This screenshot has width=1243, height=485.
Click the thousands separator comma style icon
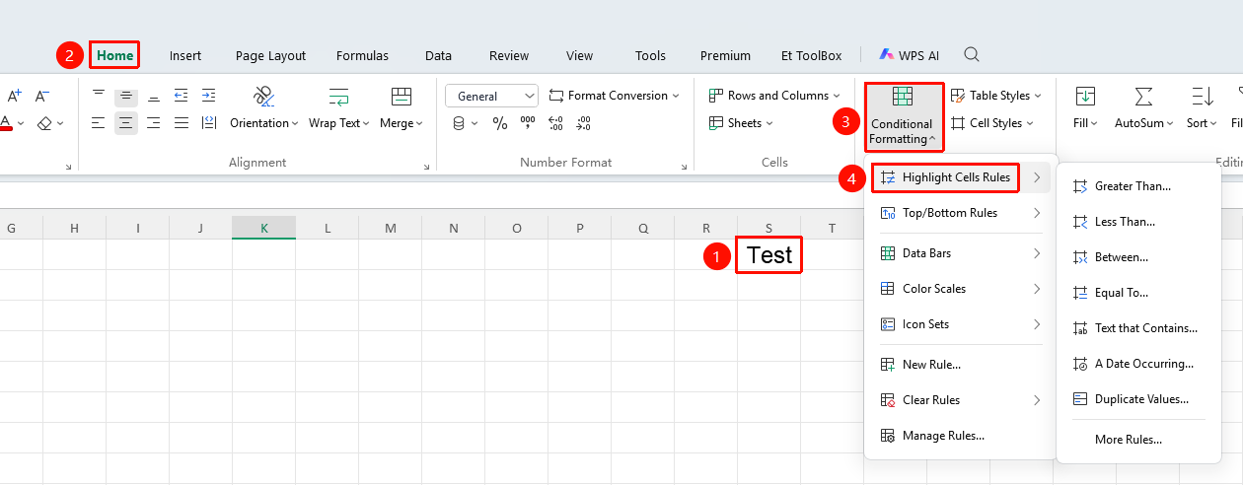point(528,123)
